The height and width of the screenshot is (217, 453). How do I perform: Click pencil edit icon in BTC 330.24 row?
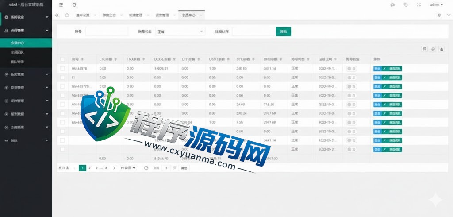(x=384, y=113)
